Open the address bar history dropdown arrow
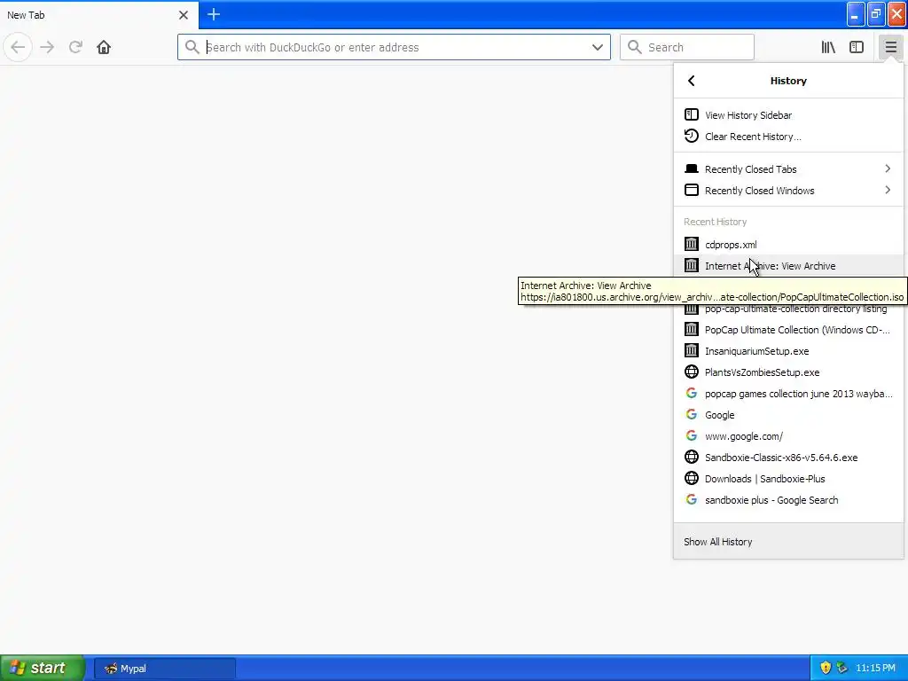The height and width of the screenshot is (681, 908). [x=598, y=47]
